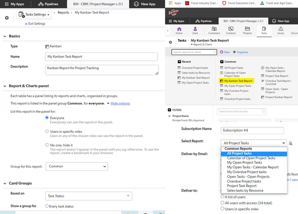Image resolution: width=298 pixels, height=214 pixels.
Task: Click the gear icon beside Tasks breadcrumb
Action: point(170,42)
